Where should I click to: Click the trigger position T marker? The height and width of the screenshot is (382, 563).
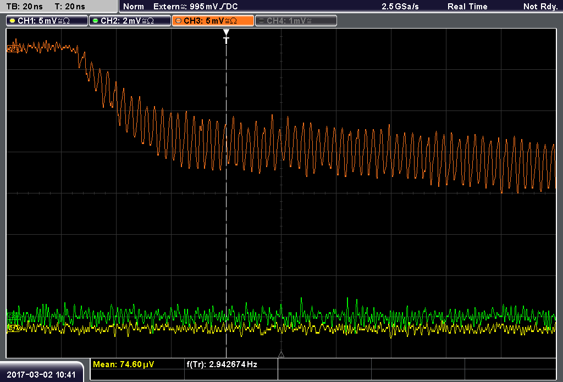point(226,37)
